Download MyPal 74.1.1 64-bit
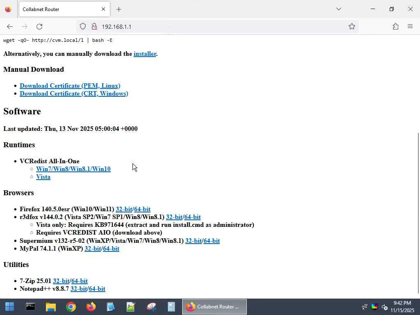Viewport: 420px width, 315px height. 111,249
